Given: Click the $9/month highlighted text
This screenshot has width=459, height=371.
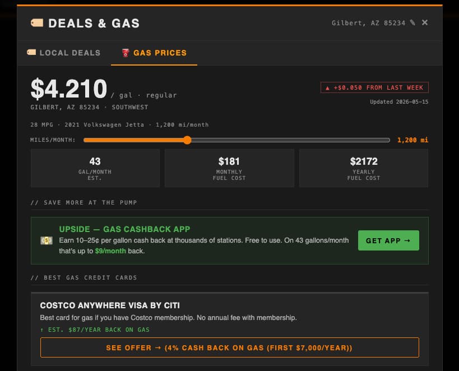Looking at the screenshot, I should pyautogui.click(x=110, y=251).
